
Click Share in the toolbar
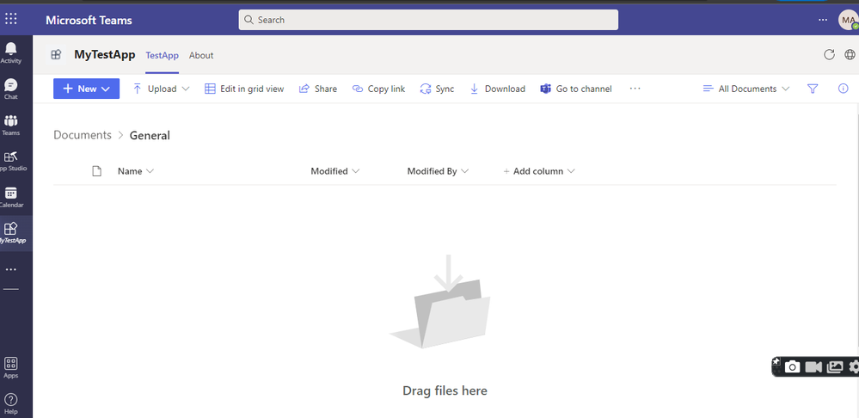pyautogui.click(x=318, y=89)
